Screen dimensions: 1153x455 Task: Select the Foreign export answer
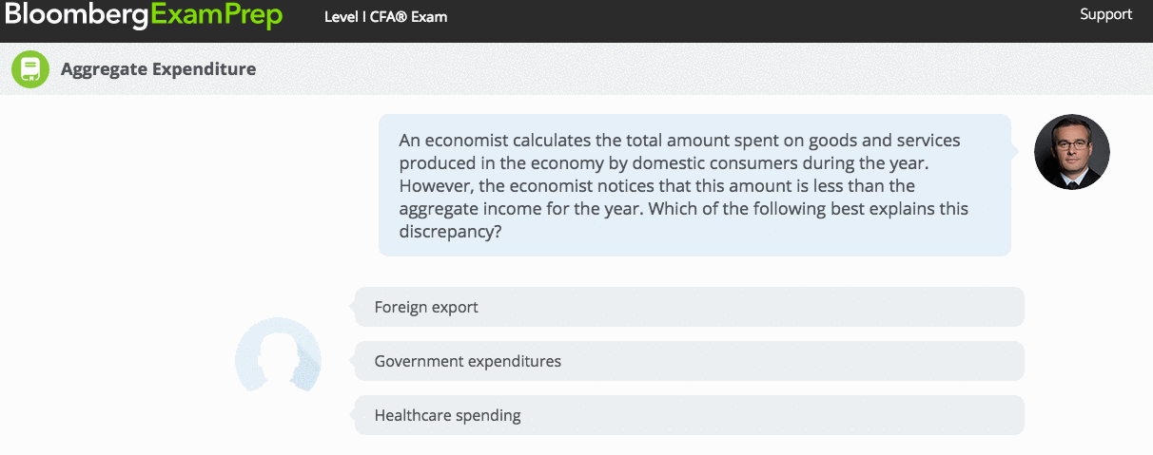[689, 307]
